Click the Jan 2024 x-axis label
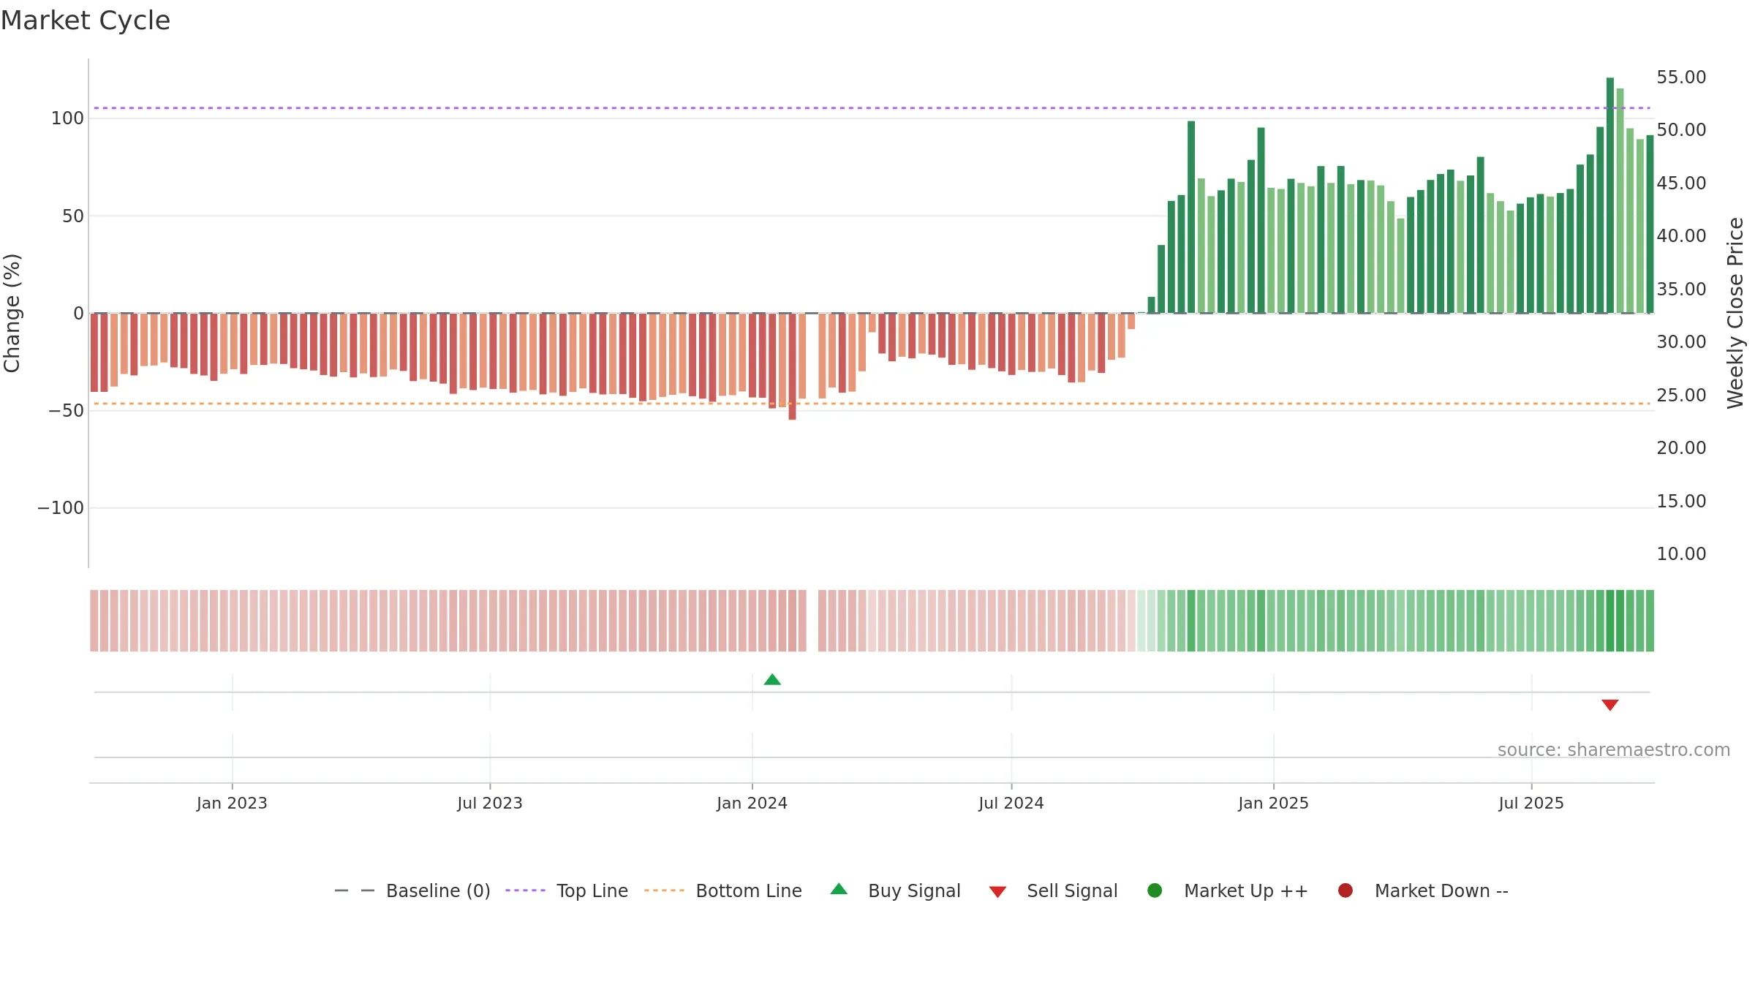 click(752, 803)
